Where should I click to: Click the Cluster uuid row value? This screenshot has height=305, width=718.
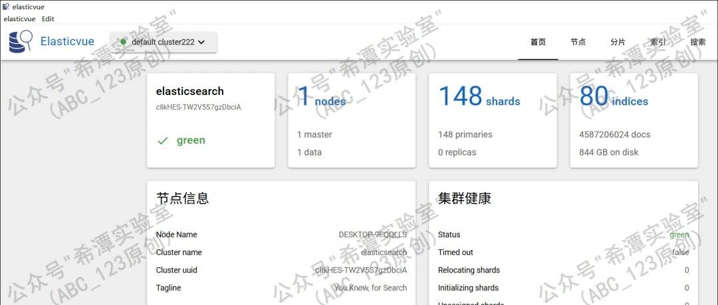(361, 270)
